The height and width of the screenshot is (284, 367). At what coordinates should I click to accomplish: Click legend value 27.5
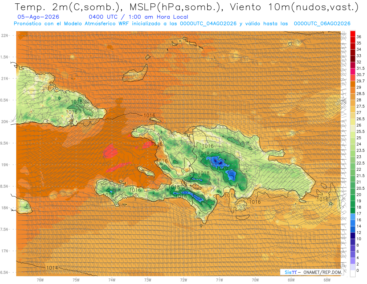coord(361,106)
